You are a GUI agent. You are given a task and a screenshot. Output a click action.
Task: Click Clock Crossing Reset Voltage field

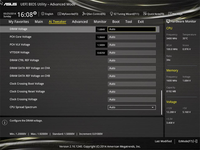(132, 92)
